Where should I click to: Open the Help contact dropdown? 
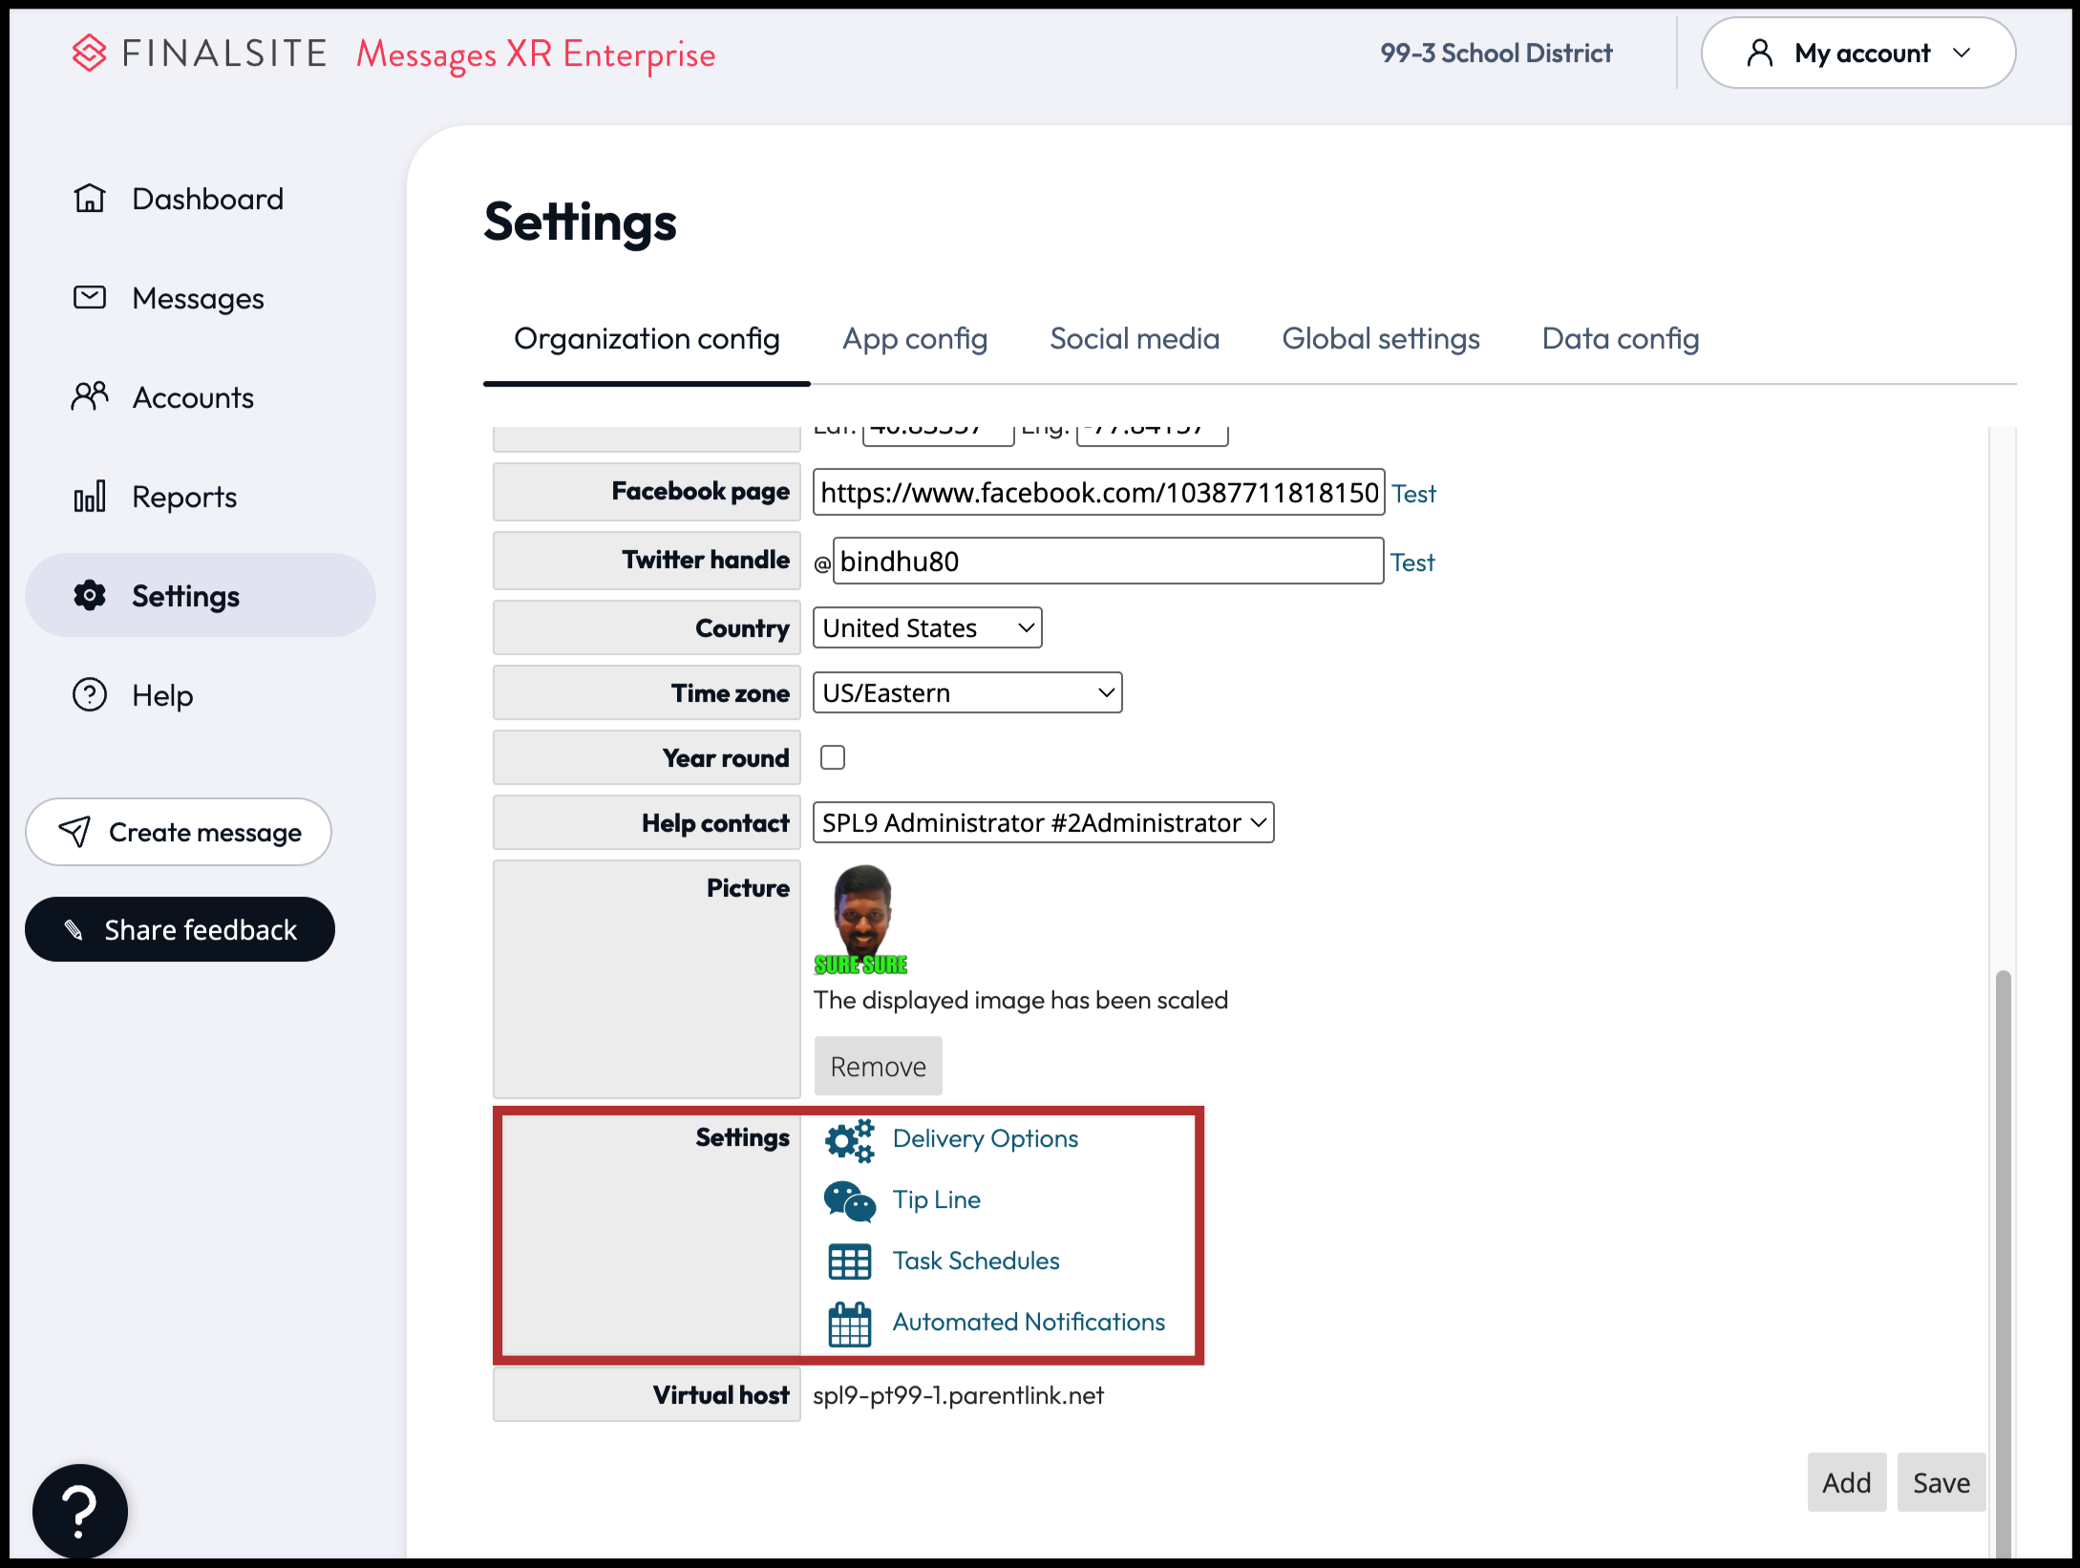pyautogui.click(x=1043, y=822)
